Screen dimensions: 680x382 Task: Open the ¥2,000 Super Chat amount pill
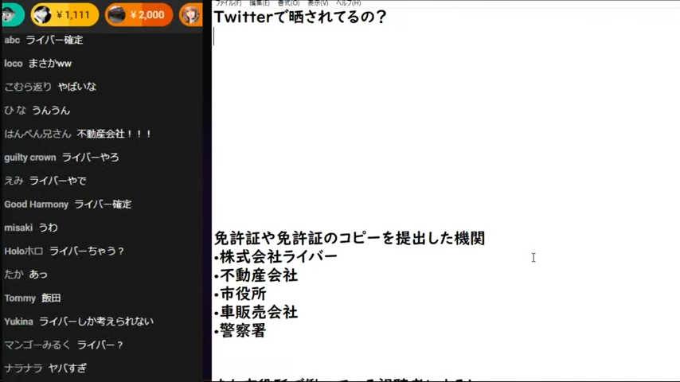[147, 14]
